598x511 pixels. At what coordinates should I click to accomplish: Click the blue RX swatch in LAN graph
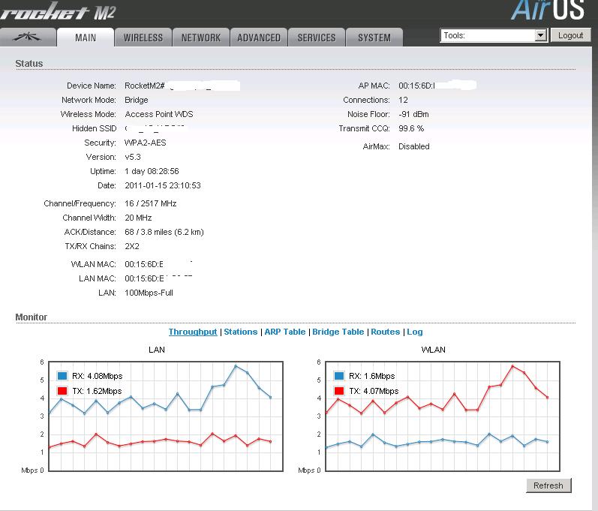pos(62,376)
